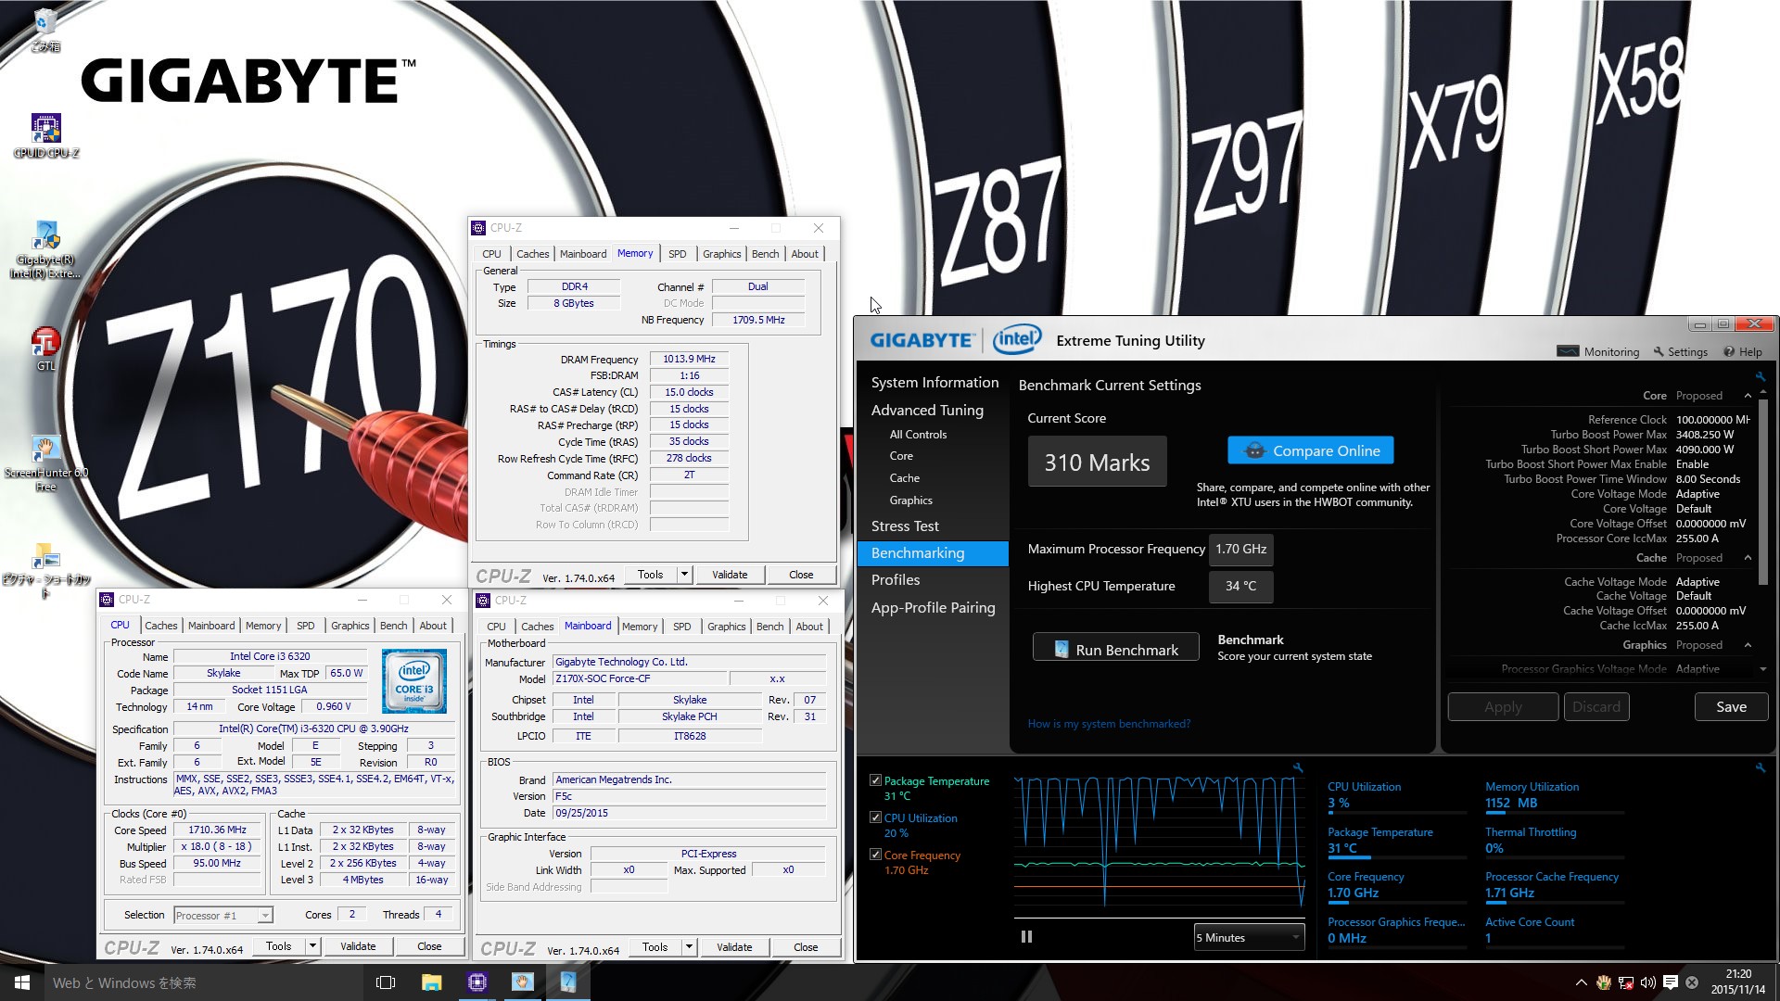Image resolution: width=1780 pixels, height=1001 pixels.
Task: Open the CPUID CPU-Z desktop shortcut
Action: pos(45,135)
